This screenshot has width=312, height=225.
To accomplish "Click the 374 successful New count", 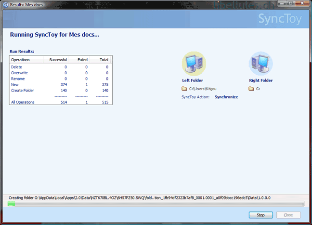I will [x=64, y=85].
